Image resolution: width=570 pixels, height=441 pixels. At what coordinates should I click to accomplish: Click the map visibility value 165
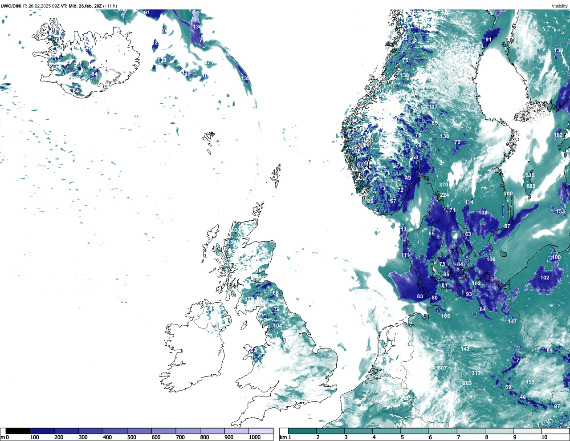point(445,316)
